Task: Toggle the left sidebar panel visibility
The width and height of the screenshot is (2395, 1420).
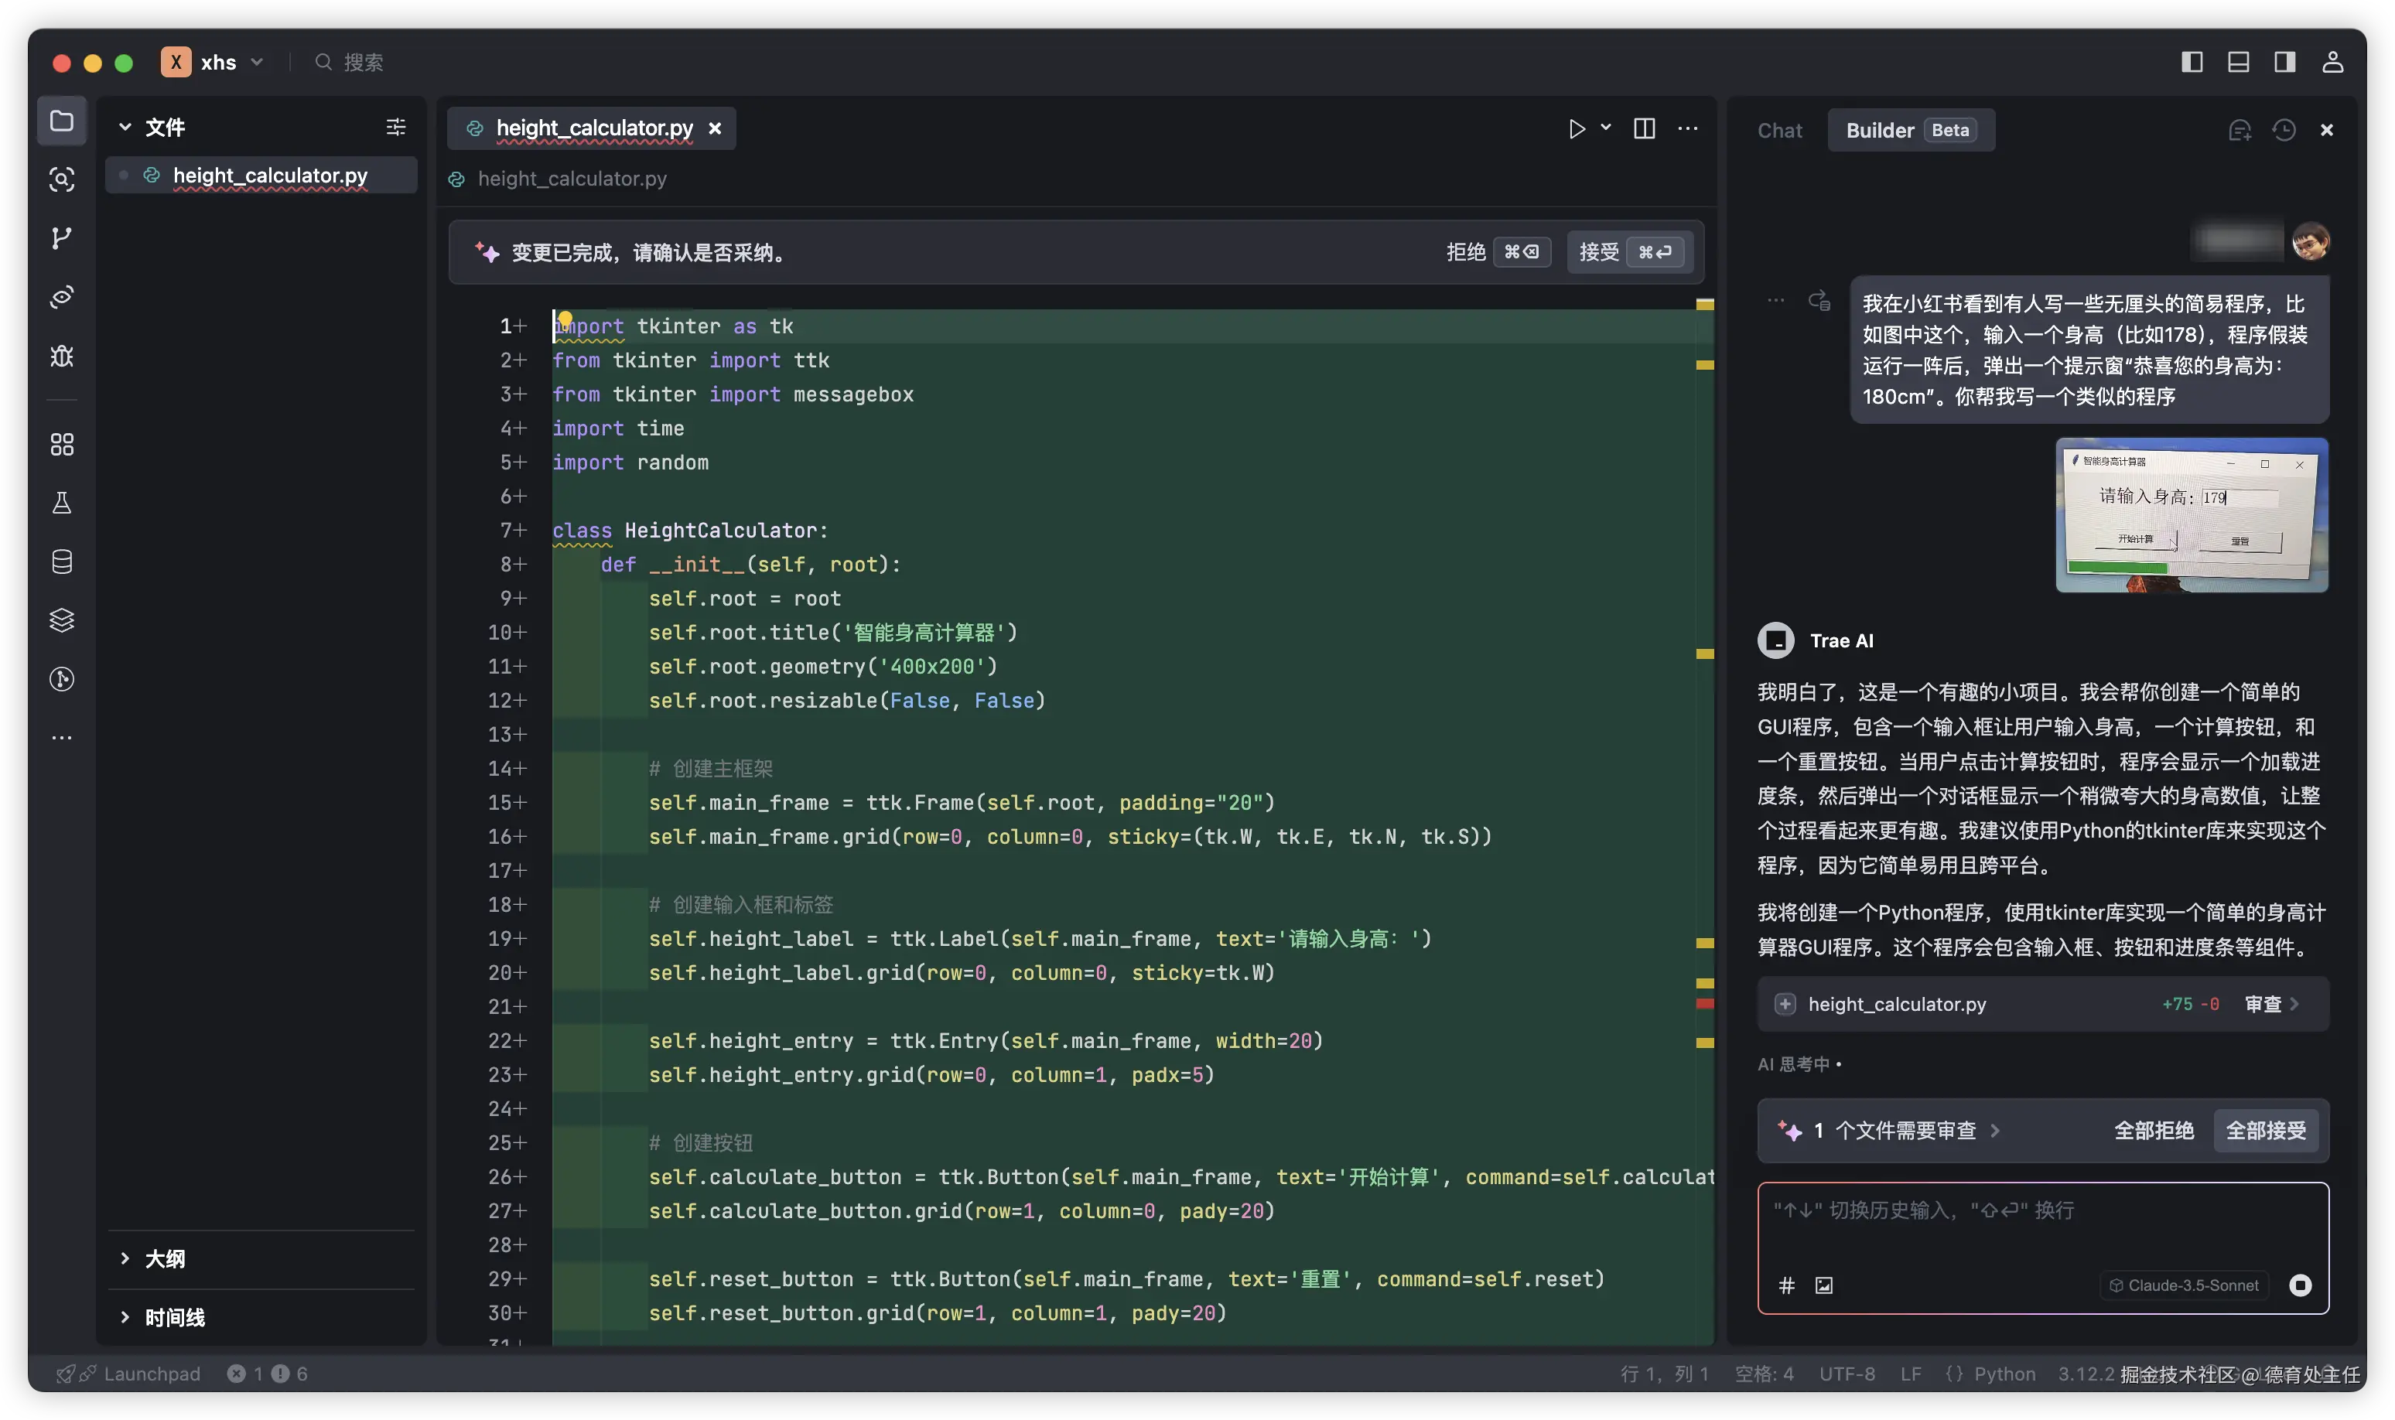Action: [2192, 62]
